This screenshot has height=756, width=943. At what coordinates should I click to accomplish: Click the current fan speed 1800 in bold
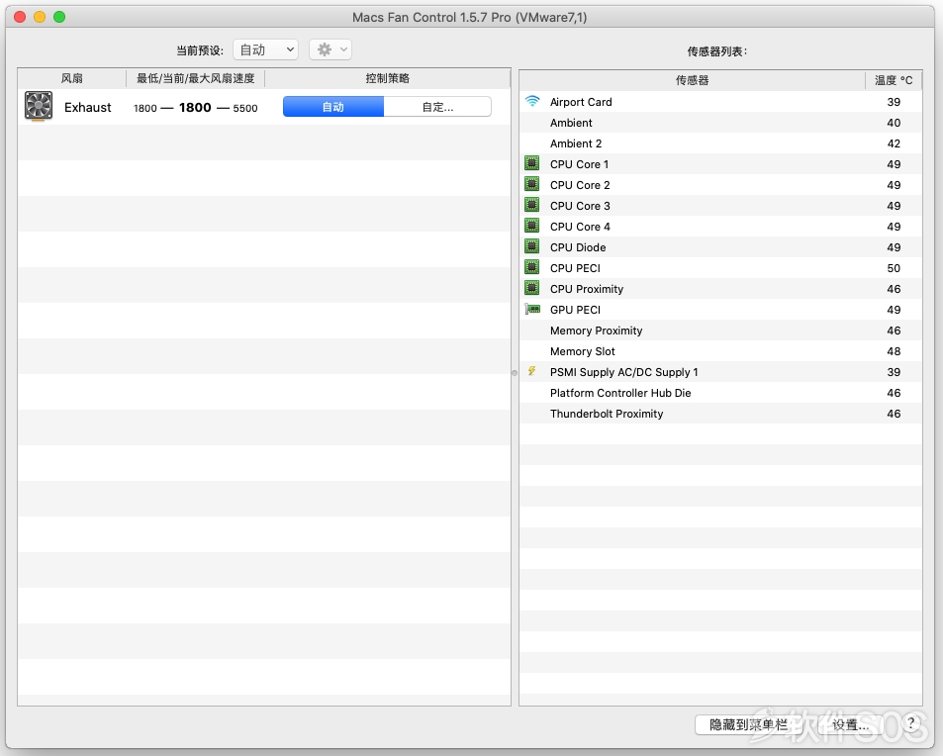click(x=195, y=107)
